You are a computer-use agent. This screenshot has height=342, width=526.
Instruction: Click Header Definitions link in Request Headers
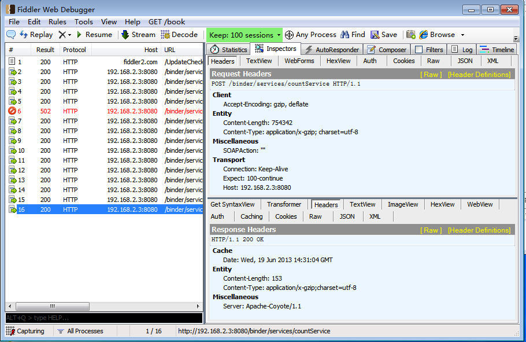pyautogui.click(x=479, y=75)
